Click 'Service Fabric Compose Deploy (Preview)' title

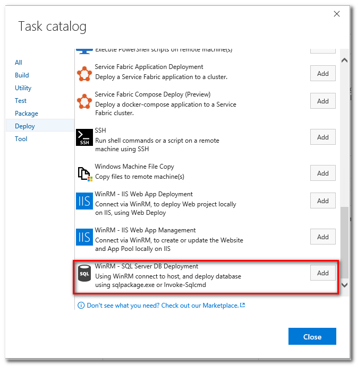pyautogui.click(x=152, y=94)
